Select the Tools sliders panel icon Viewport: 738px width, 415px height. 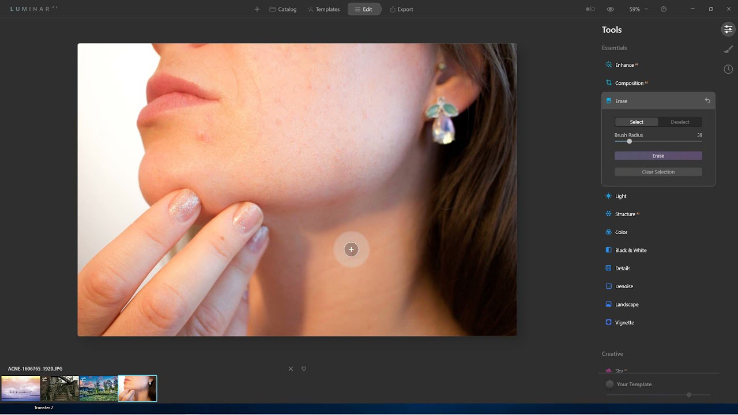pos(728,29)
